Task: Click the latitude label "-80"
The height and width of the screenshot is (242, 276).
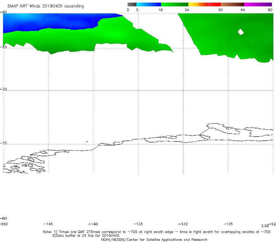Action: (x=3, y=219)
